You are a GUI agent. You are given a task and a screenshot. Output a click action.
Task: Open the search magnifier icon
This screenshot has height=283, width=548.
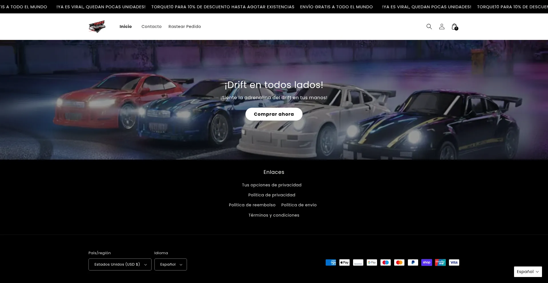click(x=429, y=27)
